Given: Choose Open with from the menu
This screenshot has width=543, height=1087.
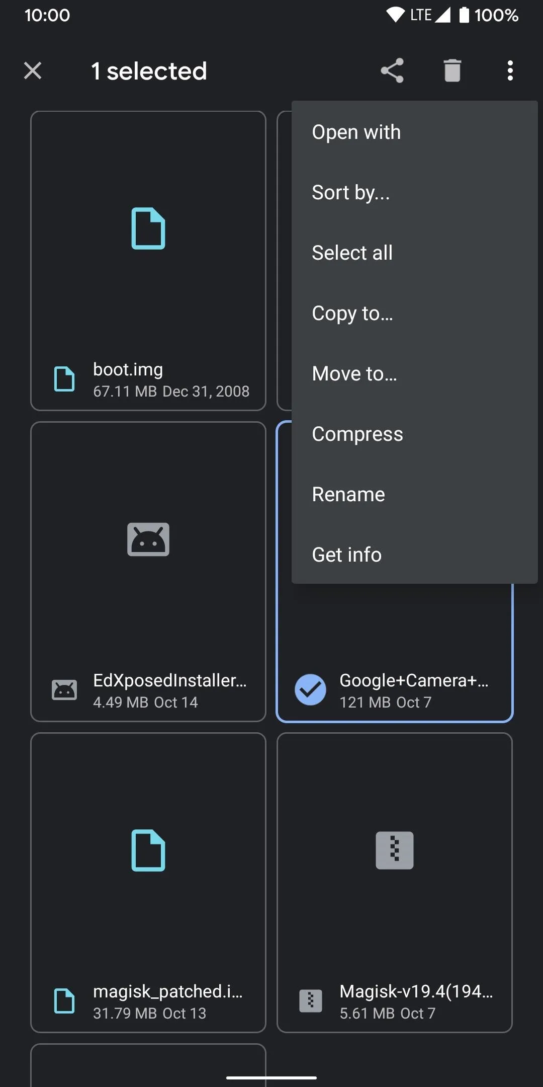Looking at the screenshot, I should [x=415, y=132].
